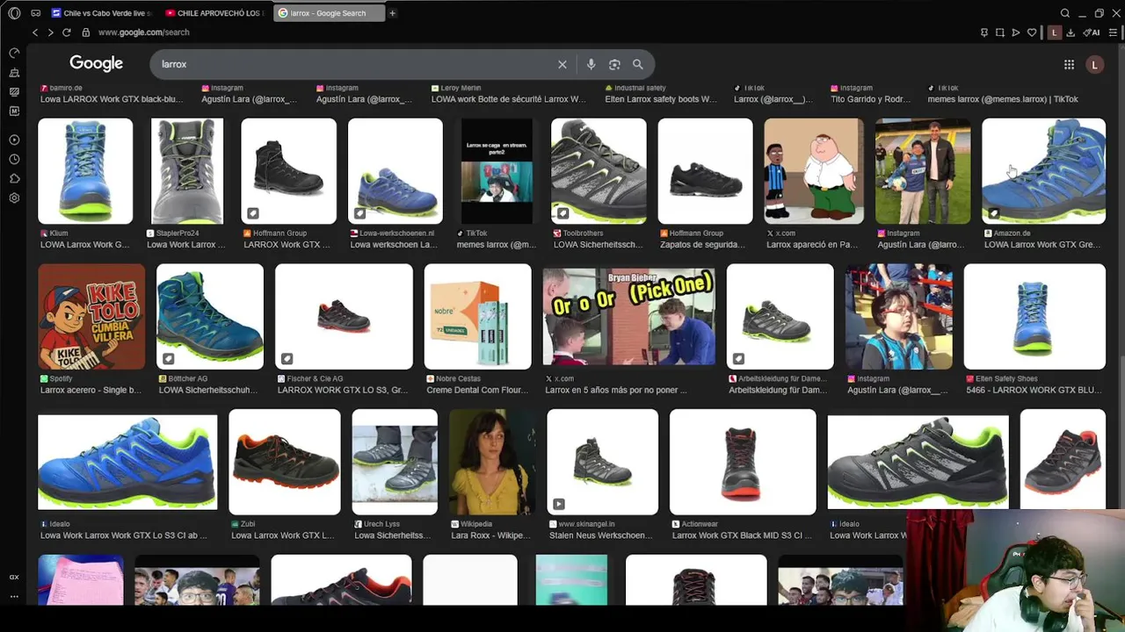Submit search with the magnifier icon
The image size is (1125, 632).
pos(638,64)
